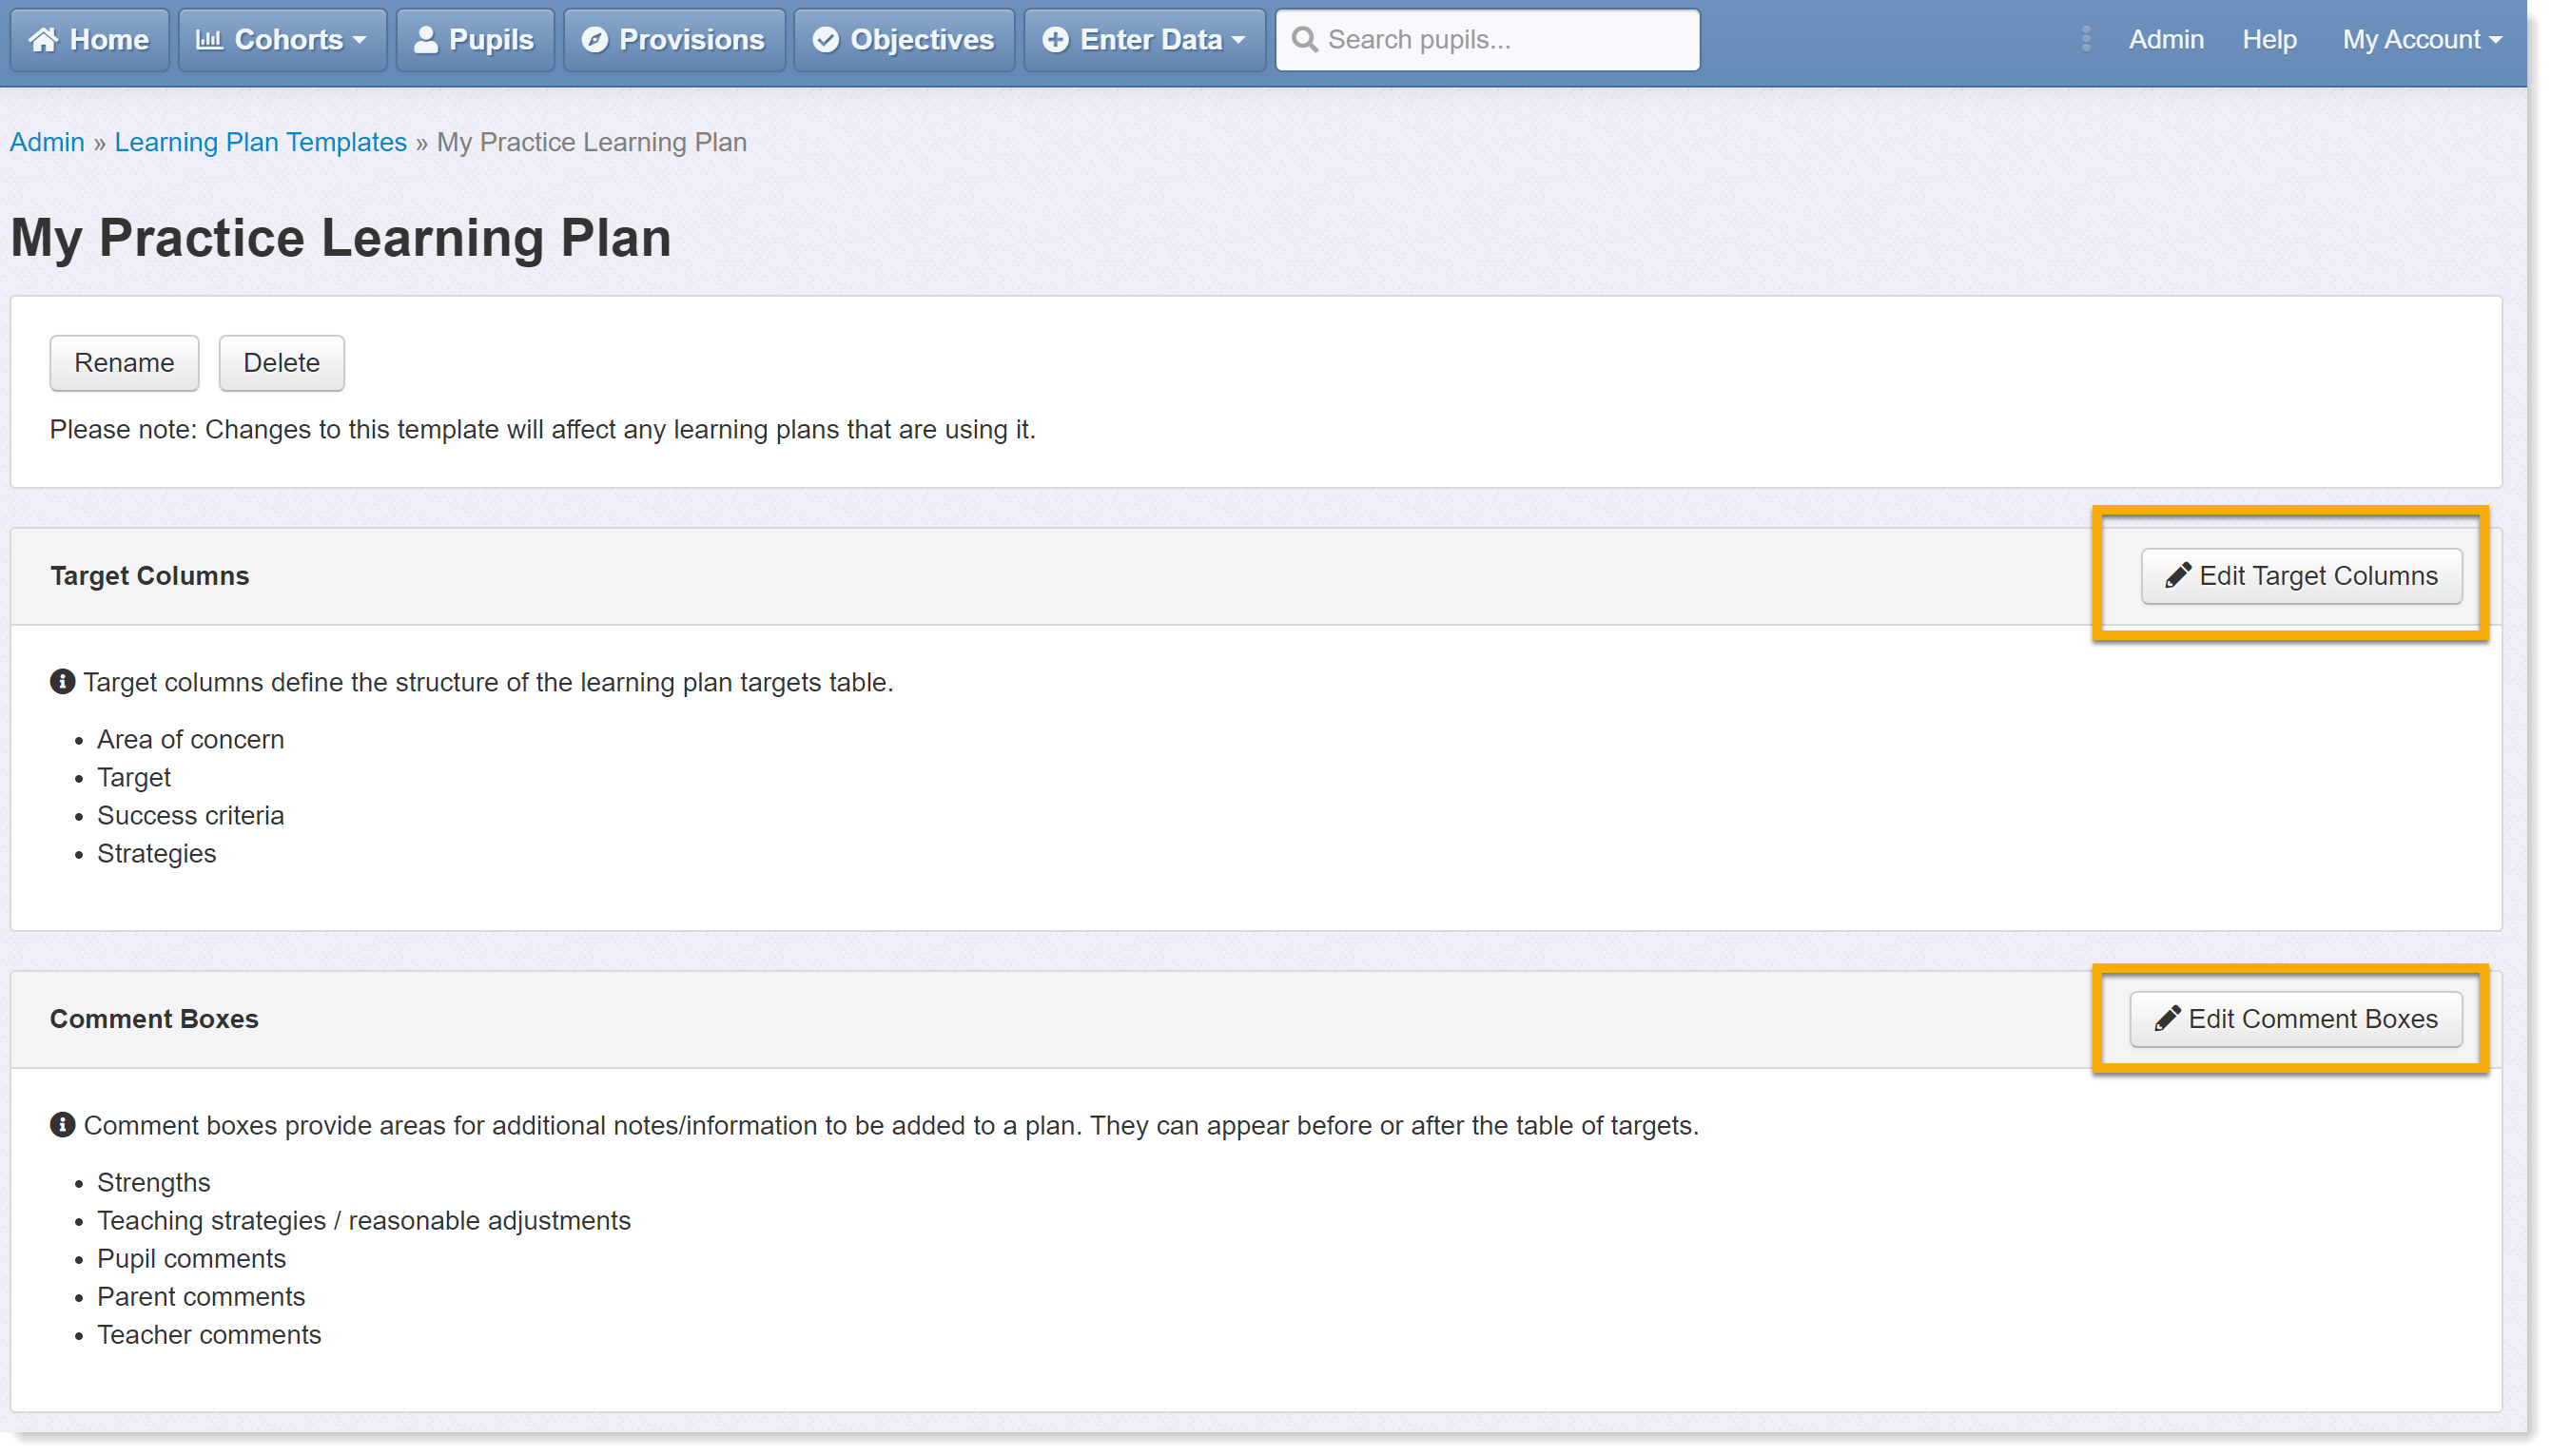Click the Enter Data plus icon
This screenshot has width=2551, height=1456.
[1055, 40]
